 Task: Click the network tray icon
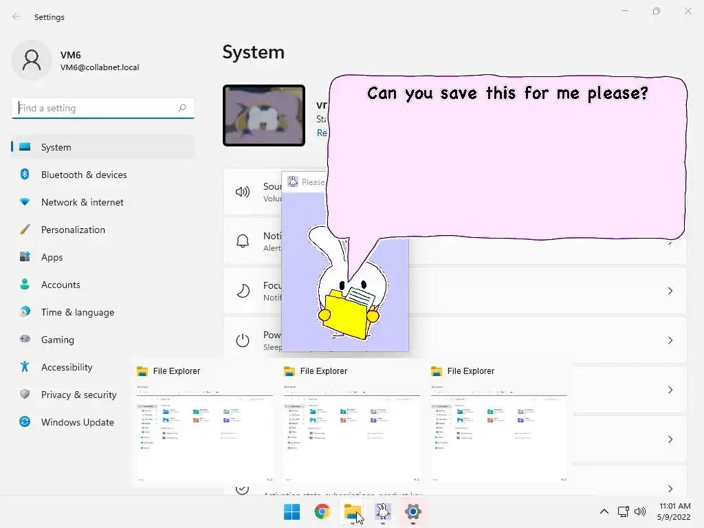point(623,511)
